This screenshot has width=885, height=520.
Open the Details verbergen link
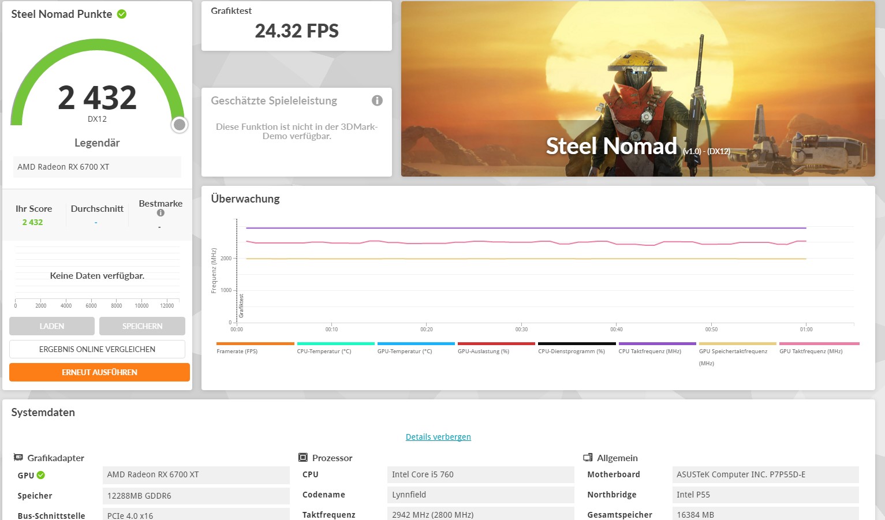coord(438,437)
